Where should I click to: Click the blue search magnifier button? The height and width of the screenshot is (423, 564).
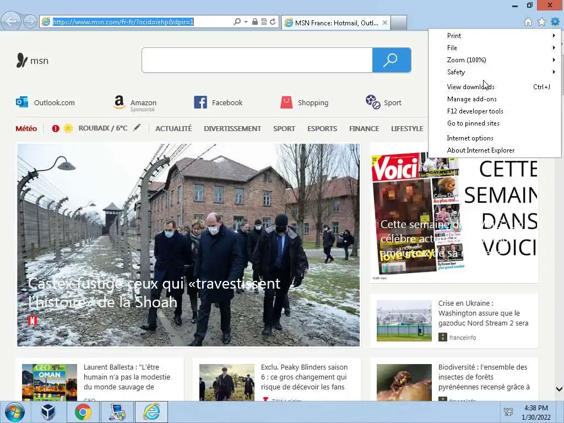tap(392, 60)
